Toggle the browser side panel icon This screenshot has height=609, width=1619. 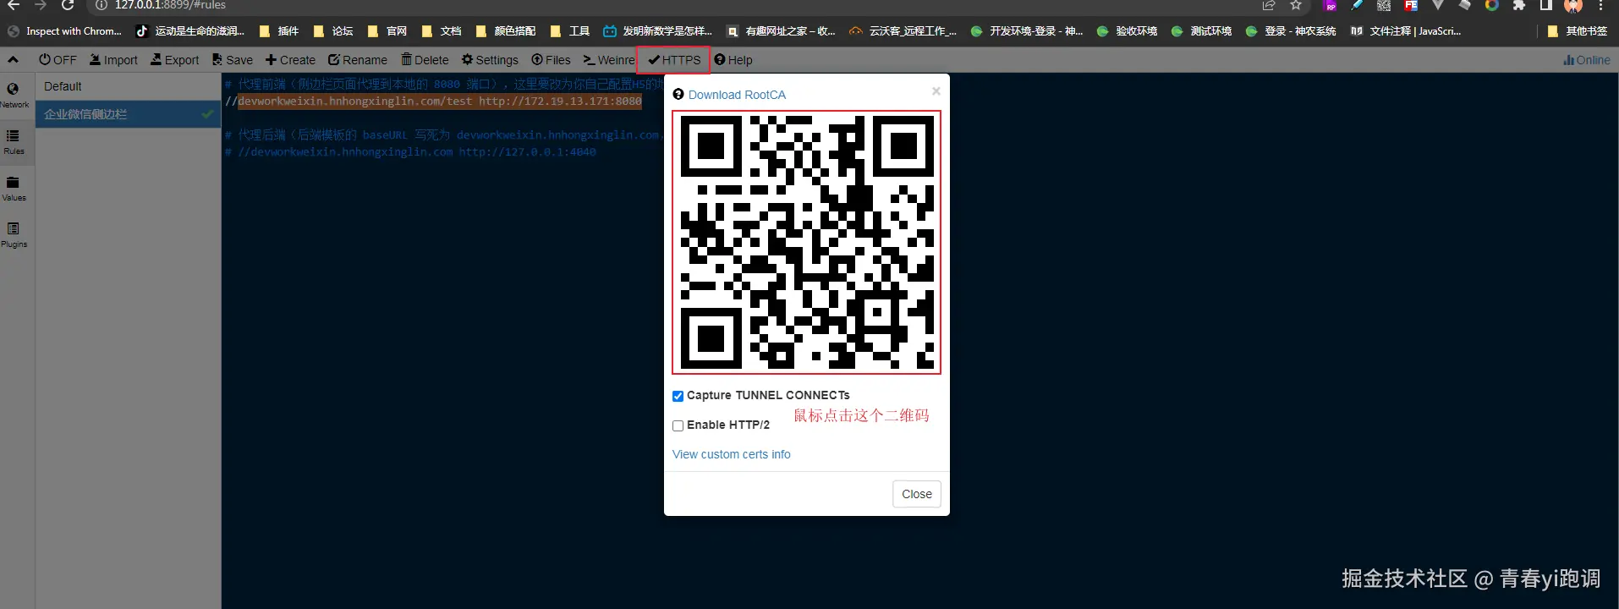(x=1545, y=5)
